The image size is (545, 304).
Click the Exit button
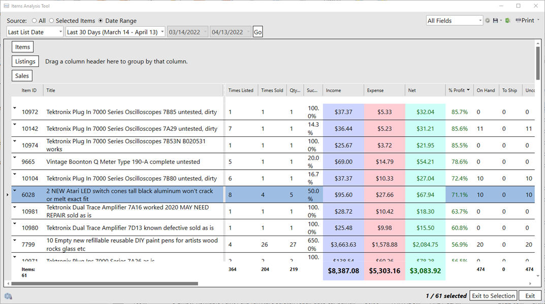pos(530,296)
